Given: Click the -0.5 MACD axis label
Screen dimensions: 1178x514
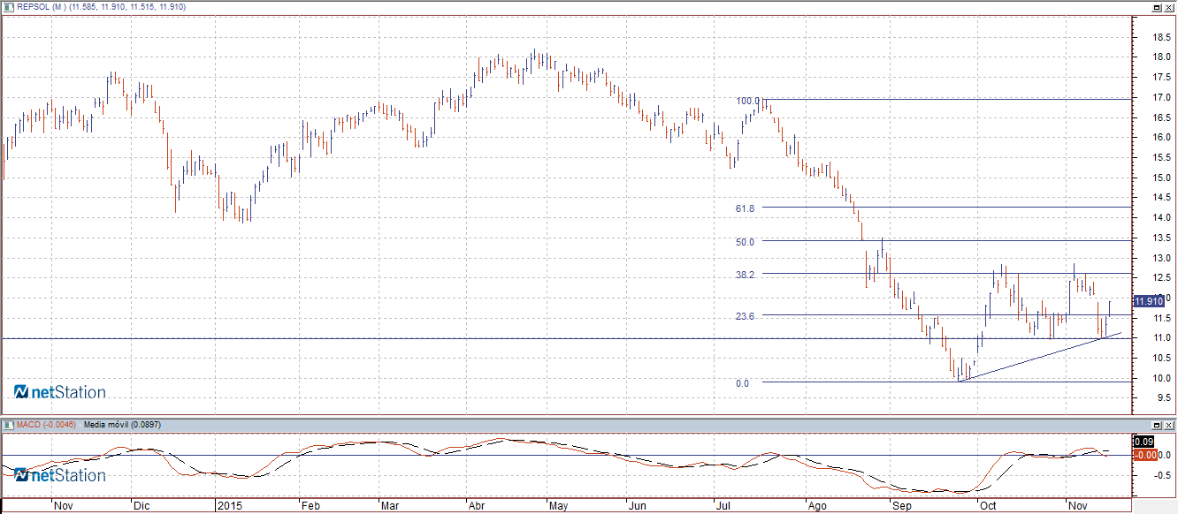Looking at the screenshot, I should [1162, 475].
